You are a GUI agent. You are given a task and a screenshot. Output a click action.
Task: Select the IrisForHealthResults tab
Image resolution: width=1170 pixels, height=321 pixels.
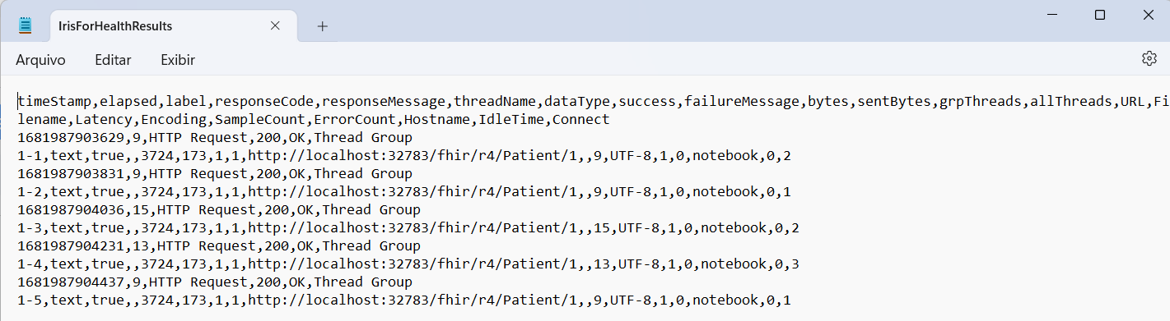tap(115, 26)
